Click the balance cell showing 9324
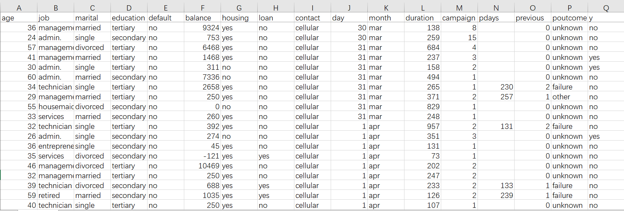This screenshot has width=624, height=211. pos(211,28)
